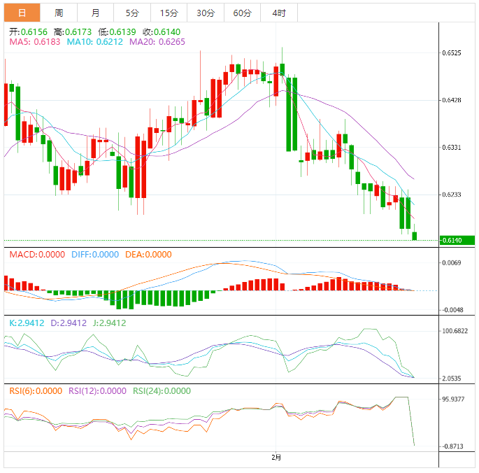Click the DIFF:0.0000 indicator label
Screen dimensions: 479x473
coord(95,255)
